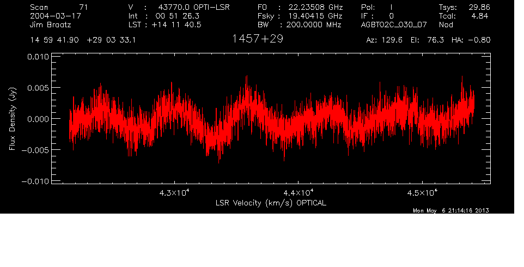Image resolution: width=524 pixels, height=267 pixels.
Task: Click the Pol: I label
Action: 376,7
